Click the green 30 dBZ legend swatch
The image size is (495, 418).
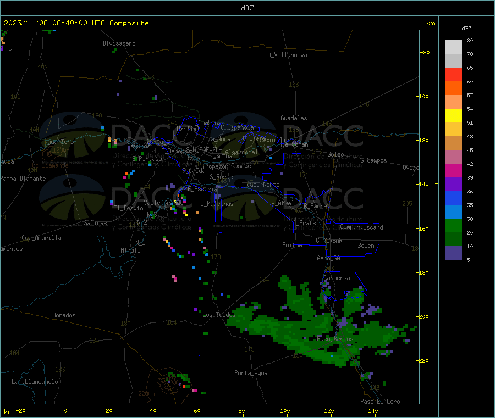click(453, 225)
